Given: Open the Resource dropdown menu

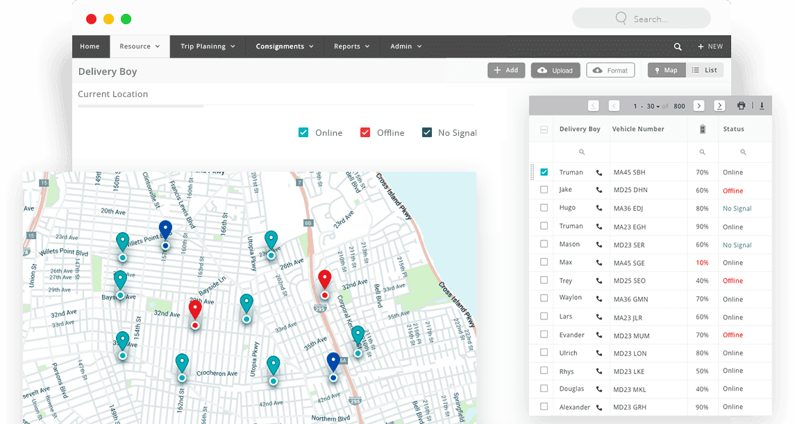Looking at the screenshot, I should (x=140, y=46).
